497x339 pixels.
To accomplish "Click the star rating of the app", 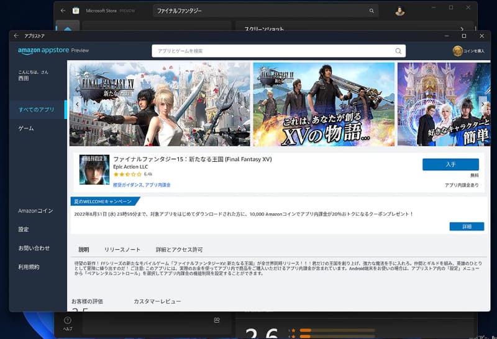I will (x=127, y=174).
